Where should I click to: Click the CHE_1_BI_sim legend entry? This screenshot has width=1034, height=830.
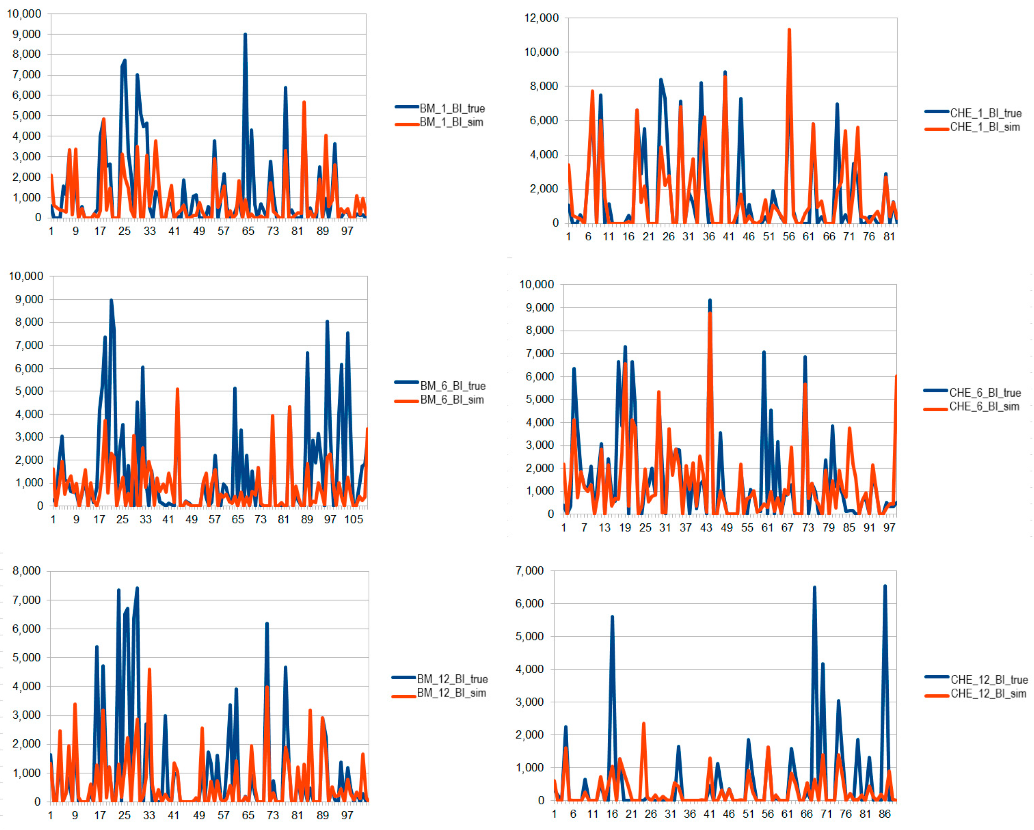985,127
